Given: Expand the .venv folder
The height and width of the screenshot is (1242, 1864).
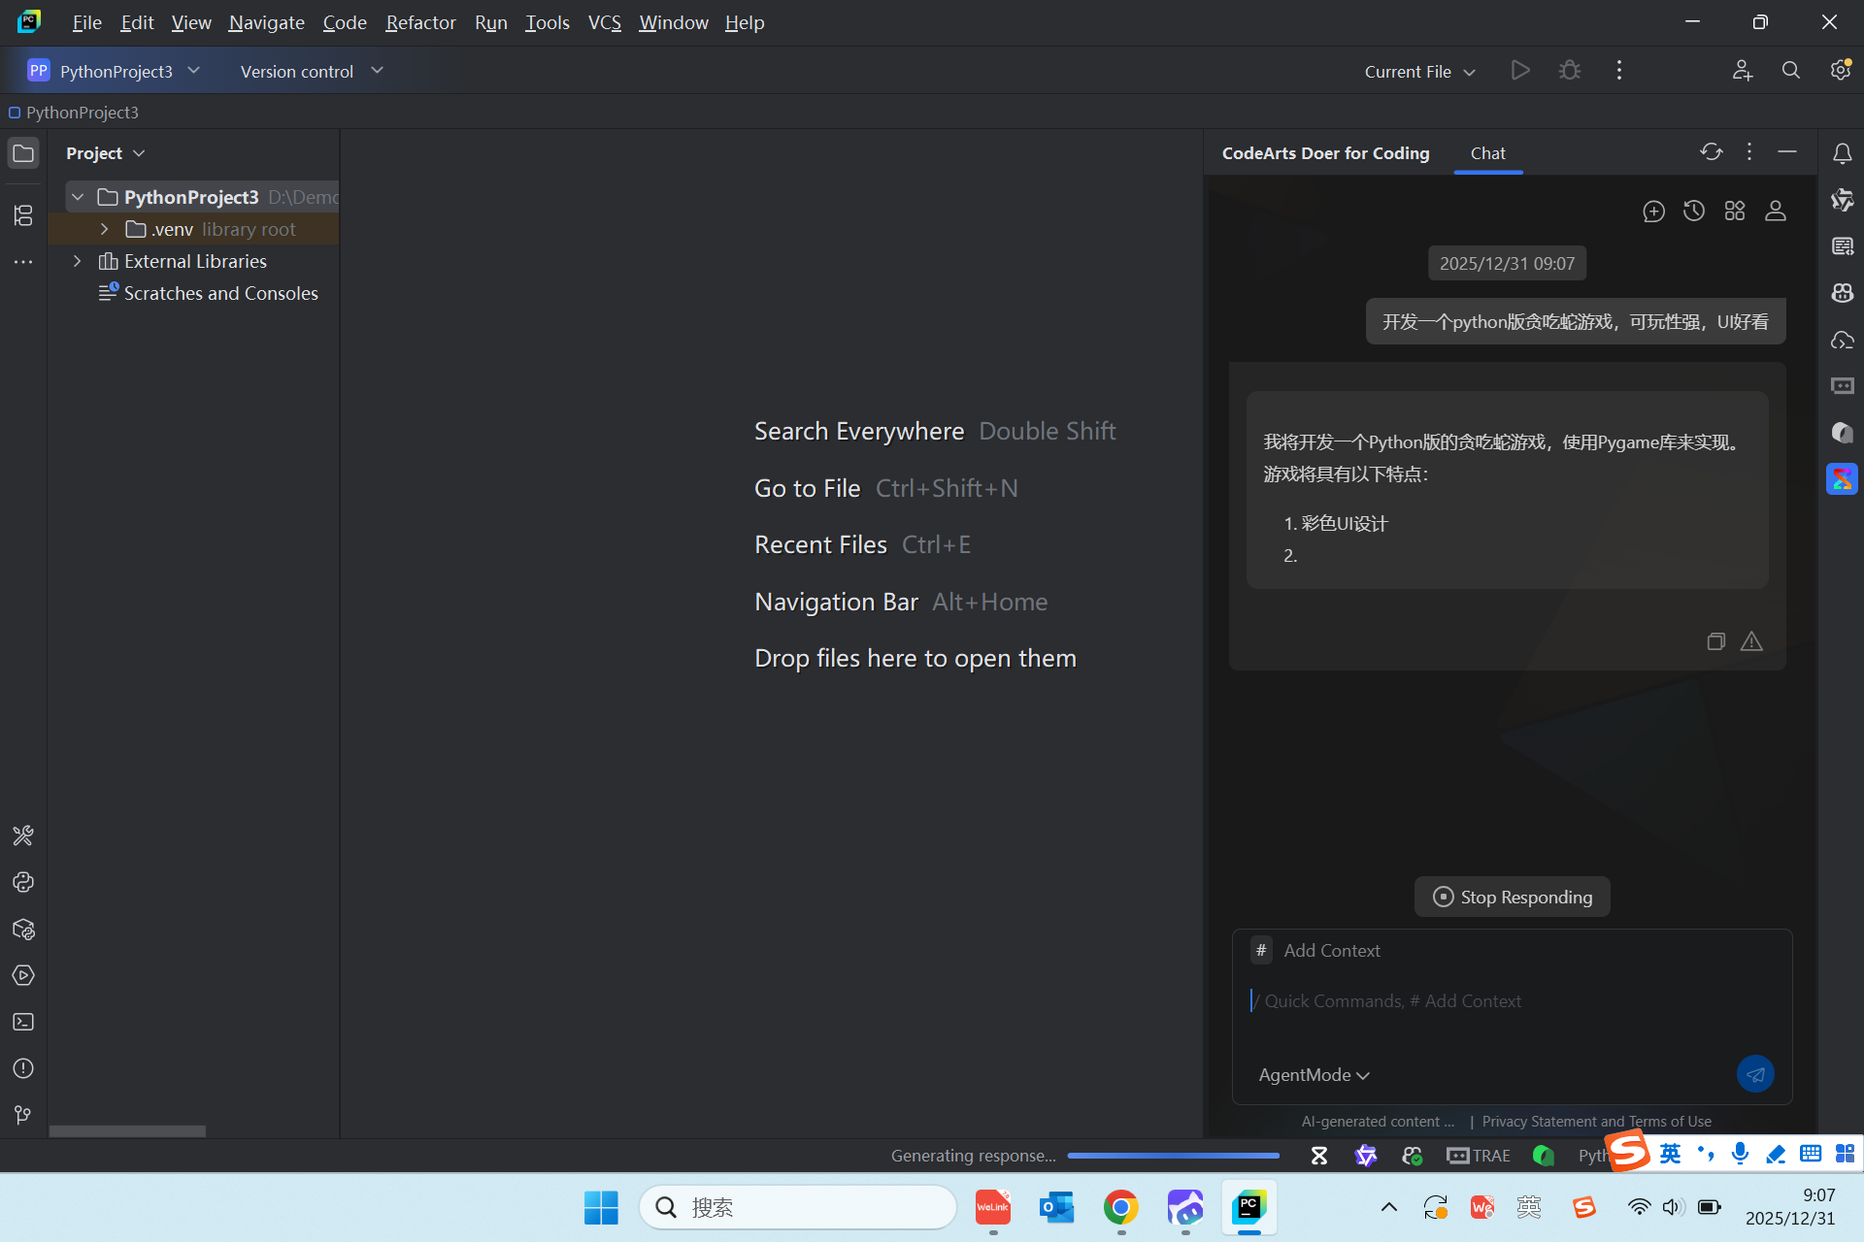Looking at the screenshot, I should click(105, 230).
